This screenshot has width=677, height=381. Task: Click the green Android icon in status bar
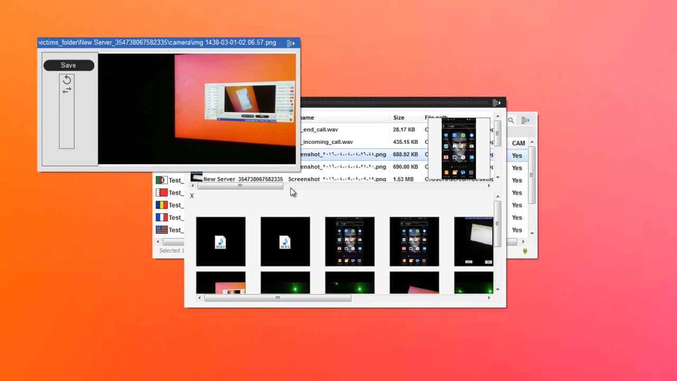pyautogui.click(x=525, y=251)
